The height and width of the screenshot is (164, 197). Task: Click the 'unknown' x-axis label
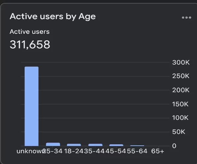coord(30,151)
